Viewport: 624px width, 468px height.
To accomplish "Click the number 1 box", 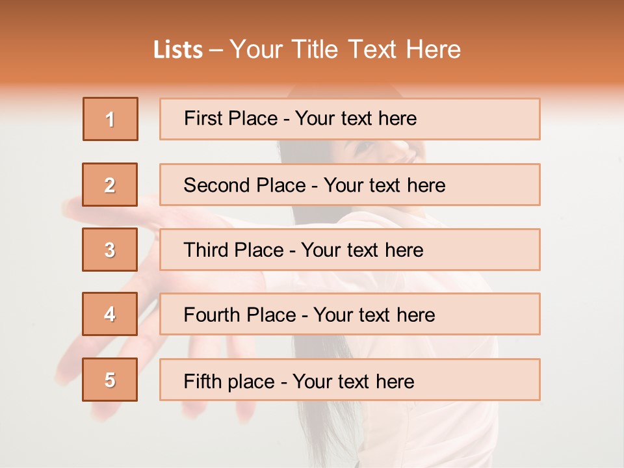I will coord(110,119).
